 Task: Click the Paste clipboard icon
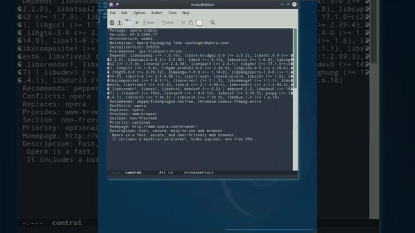coord(199,23)
